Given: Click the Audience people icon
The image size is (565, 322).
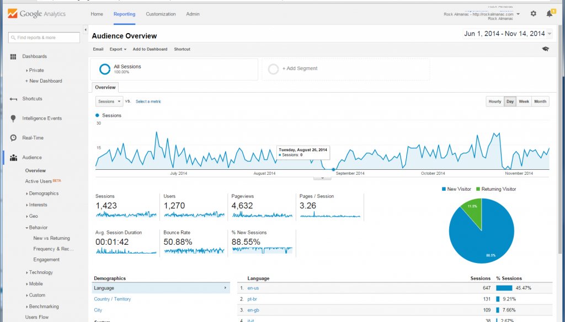Looking at the screenshot, I should tap(13, 158).
